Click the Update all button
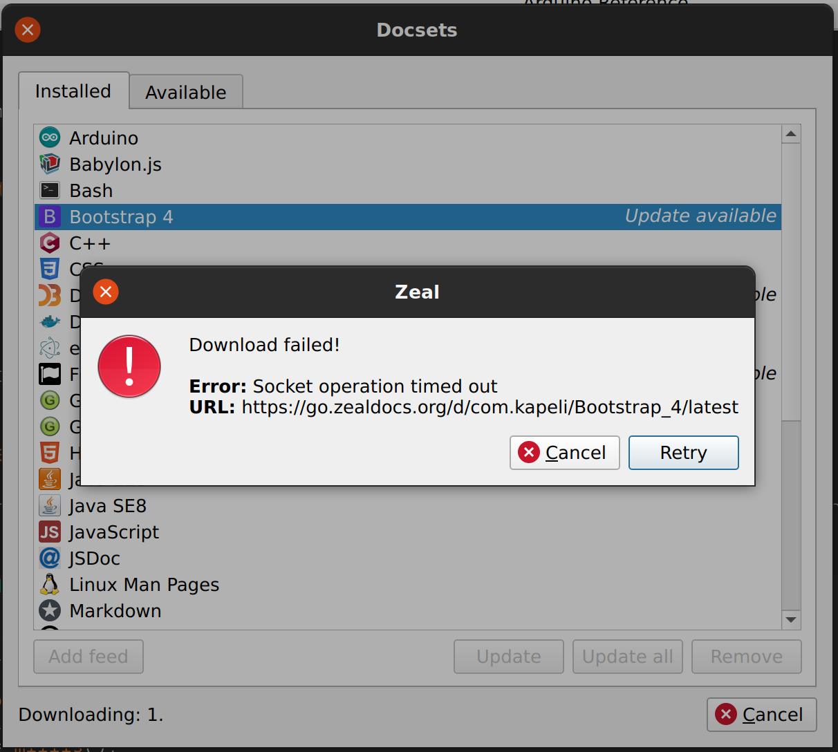The height and width of the screenshot is (752, 838). [x=626, y=656]
